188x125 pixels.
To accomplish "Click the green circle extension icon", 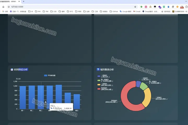I will click(142, 7).
